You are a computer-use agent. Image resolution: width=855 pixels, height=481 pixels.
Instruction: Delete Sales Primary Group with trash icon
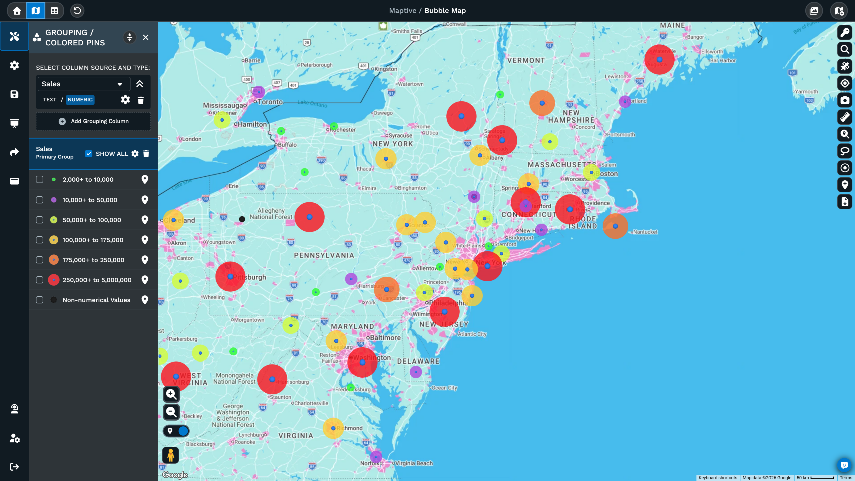click(146, 154)
